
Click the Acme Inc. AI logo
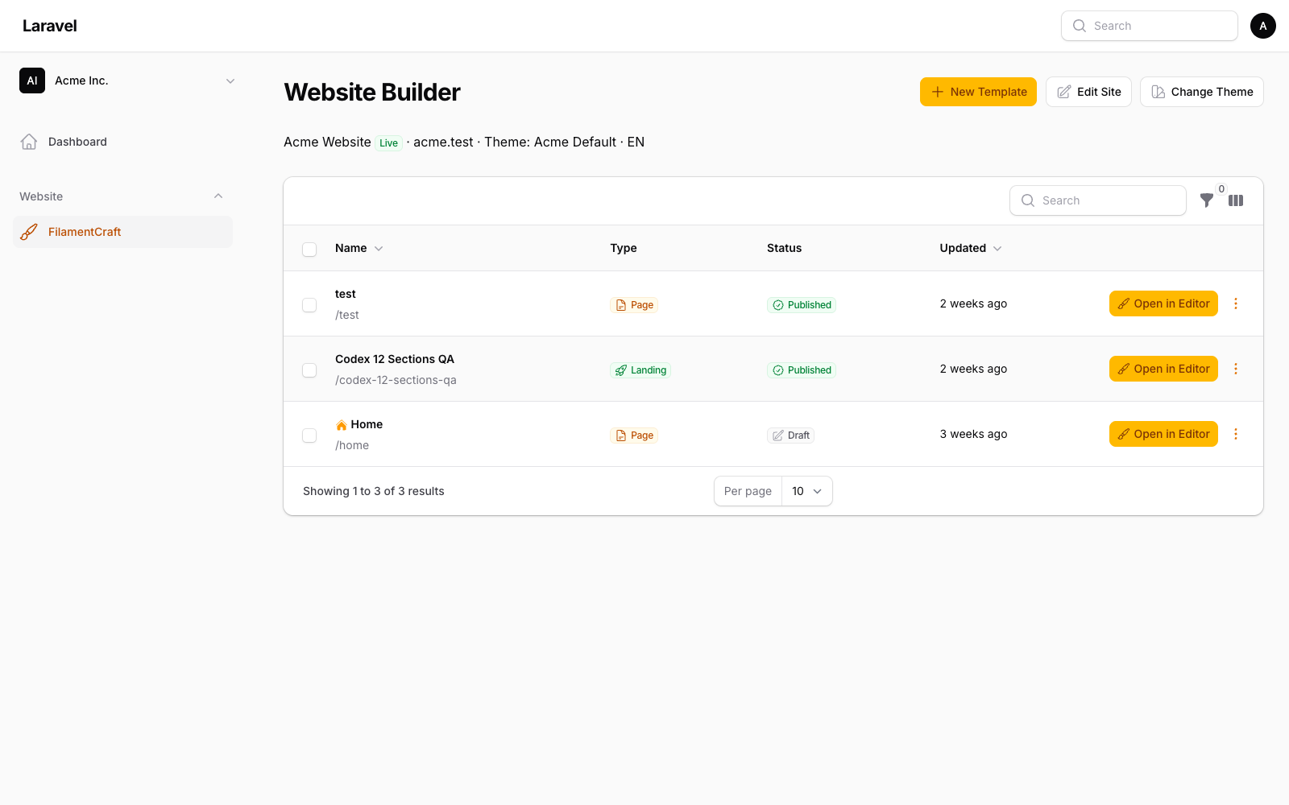32,80
